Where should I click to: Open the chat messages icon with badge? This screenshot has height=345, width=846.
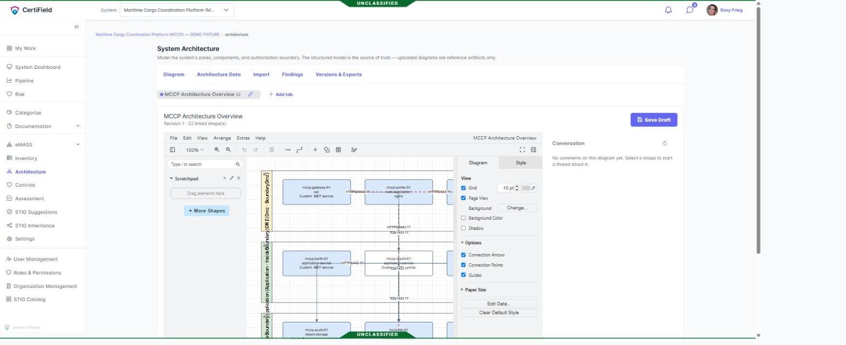pos(690,10)
